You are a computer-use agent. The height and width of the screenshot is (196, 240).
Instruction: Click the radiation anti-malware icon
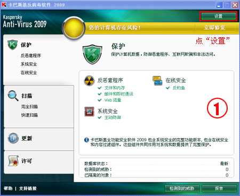89,81
